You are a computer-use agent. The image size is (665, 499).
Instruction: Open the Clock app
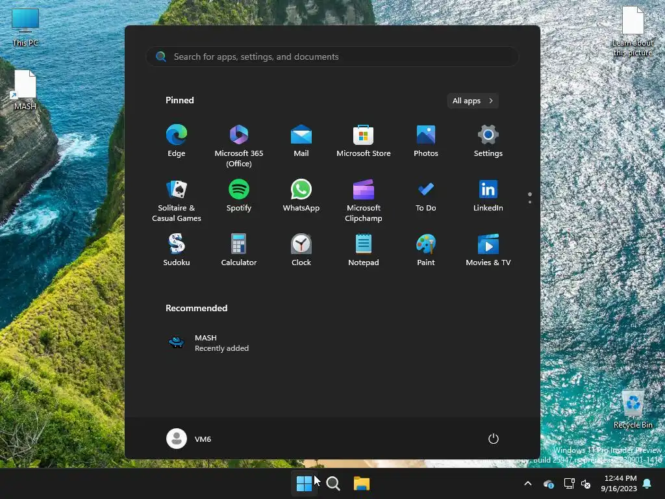click(x=301, y=250)
